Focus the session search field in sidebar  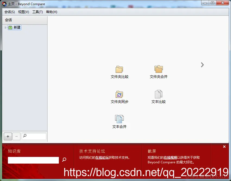(x=34, y=136)
